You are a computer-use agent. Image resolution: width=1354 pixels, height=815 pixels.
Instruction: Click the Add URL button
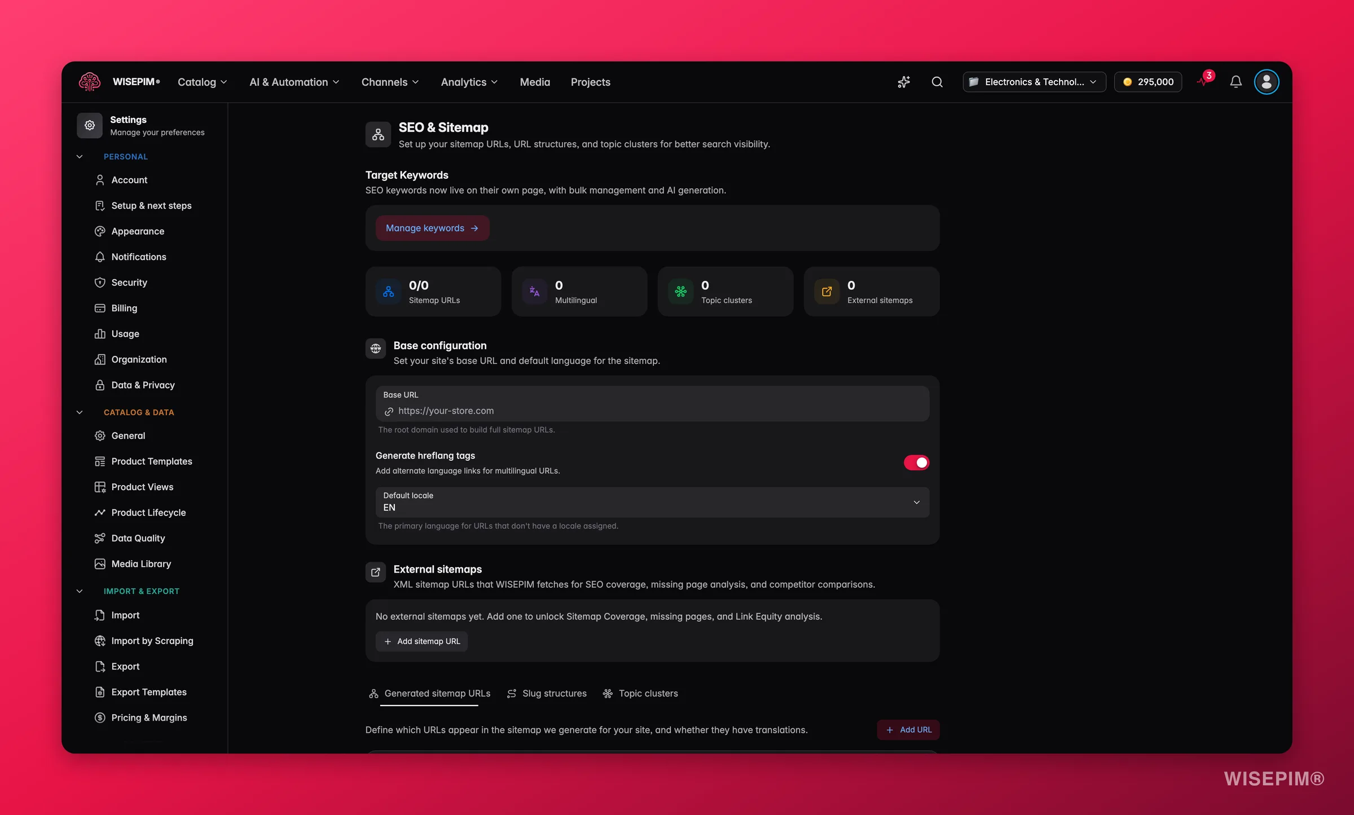(908, 730)
